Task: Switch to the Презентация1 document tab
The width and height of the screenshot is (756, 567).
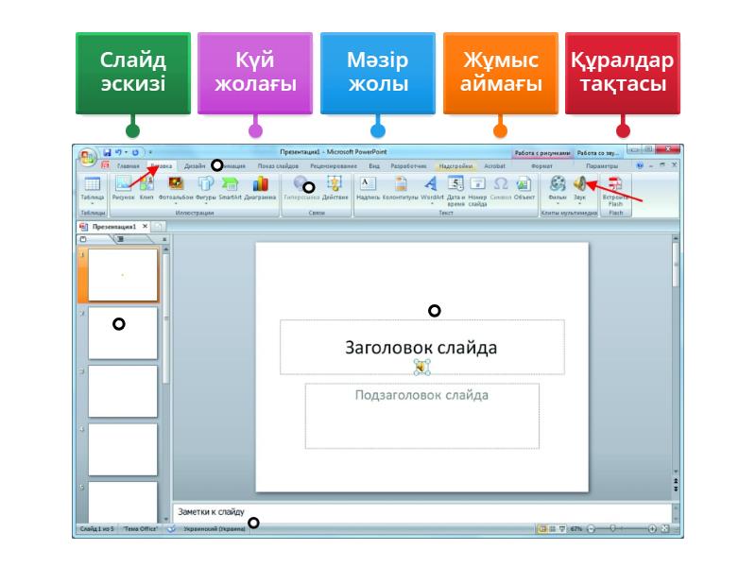Action: click(x=113, y=226)
